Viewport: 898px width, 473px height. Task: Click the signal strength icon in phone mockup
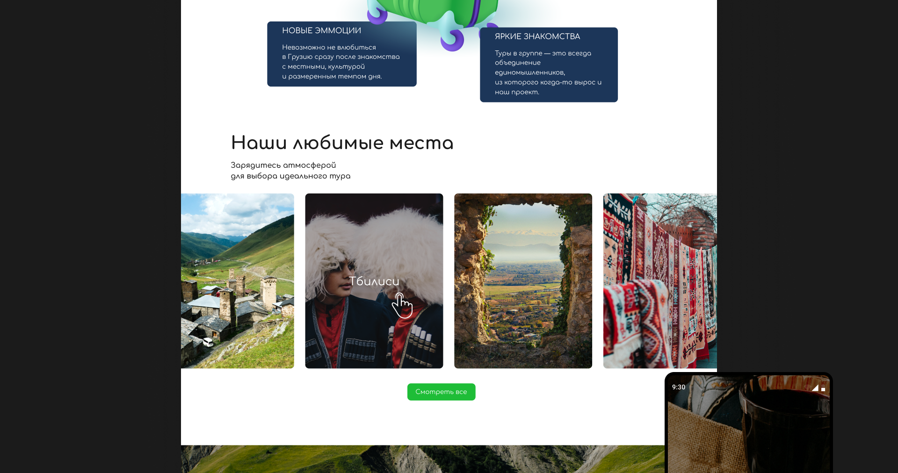[x=815, y=387]
